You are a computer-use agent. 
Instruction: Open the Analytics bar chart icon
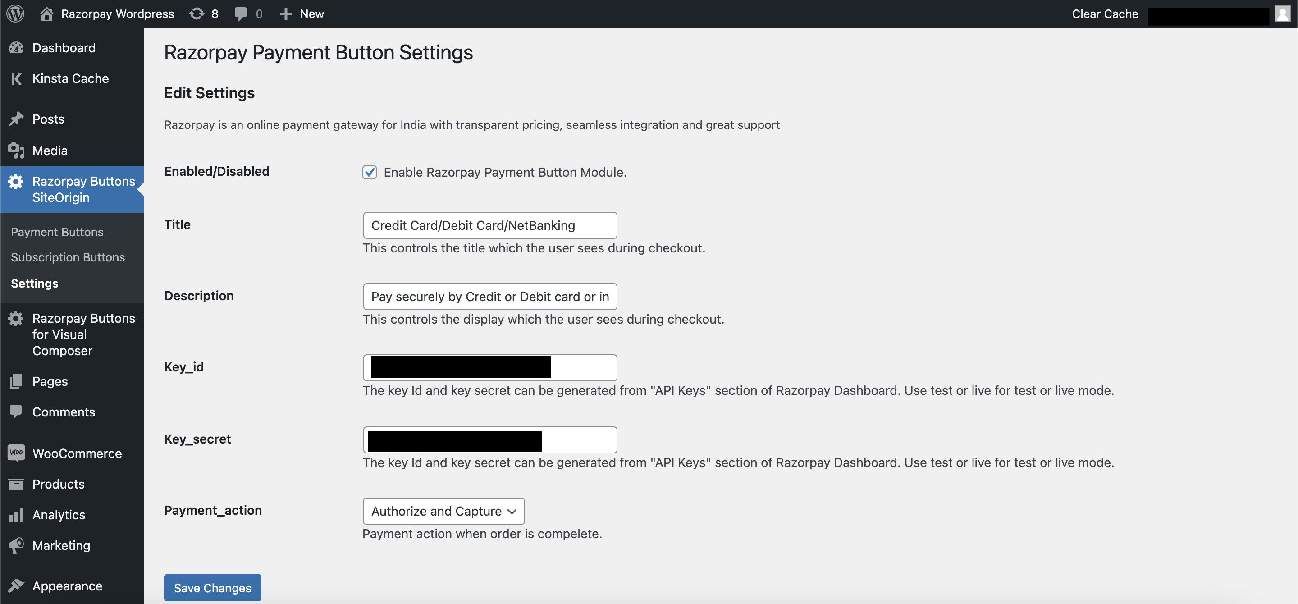tap(16, 514)
